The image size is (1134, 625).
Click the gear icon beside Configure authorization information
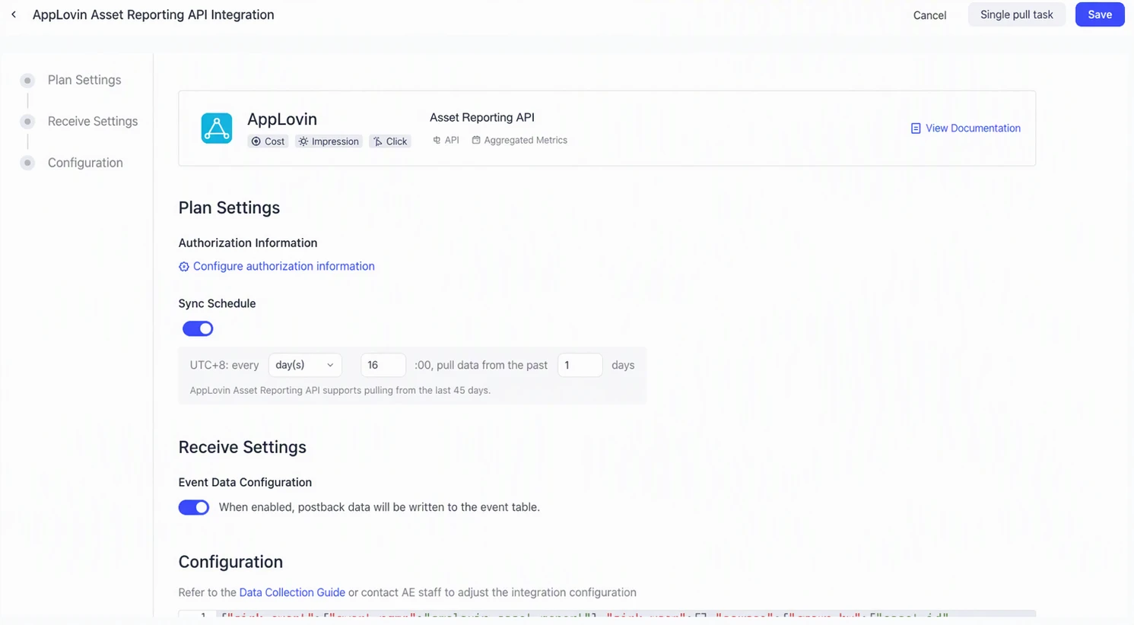pos(184,267)
